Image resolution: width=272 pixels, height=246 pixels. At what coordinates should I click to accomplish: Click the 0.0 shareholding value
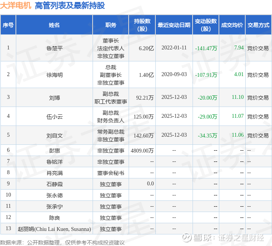tap(150, 183)
